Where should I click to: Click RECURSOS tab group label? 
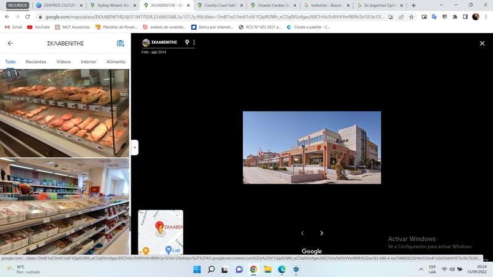coord(18,6)
